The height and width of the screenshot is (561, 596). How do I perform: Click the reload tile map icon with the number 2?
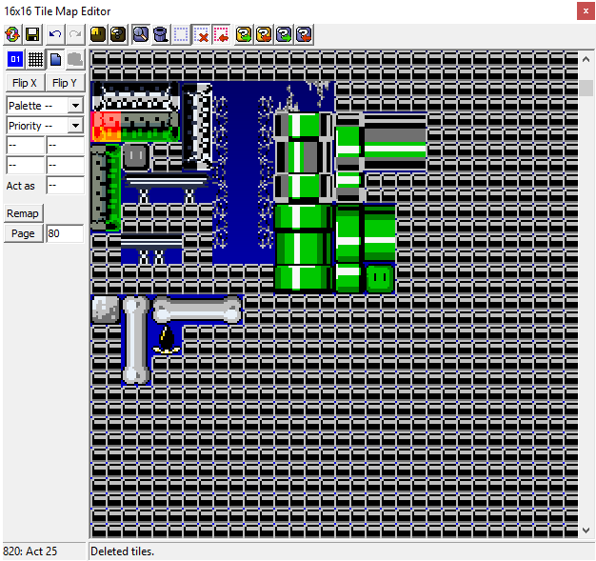pos(12,34)
